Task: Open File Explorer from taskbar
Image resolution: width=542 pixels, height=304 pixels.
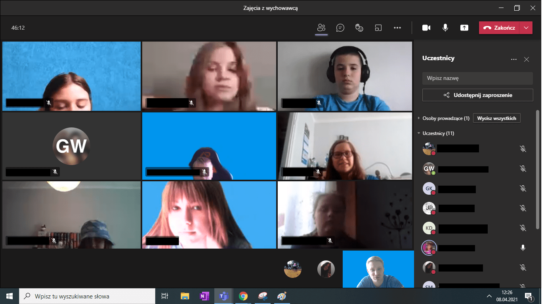Action: pos(185,296)
